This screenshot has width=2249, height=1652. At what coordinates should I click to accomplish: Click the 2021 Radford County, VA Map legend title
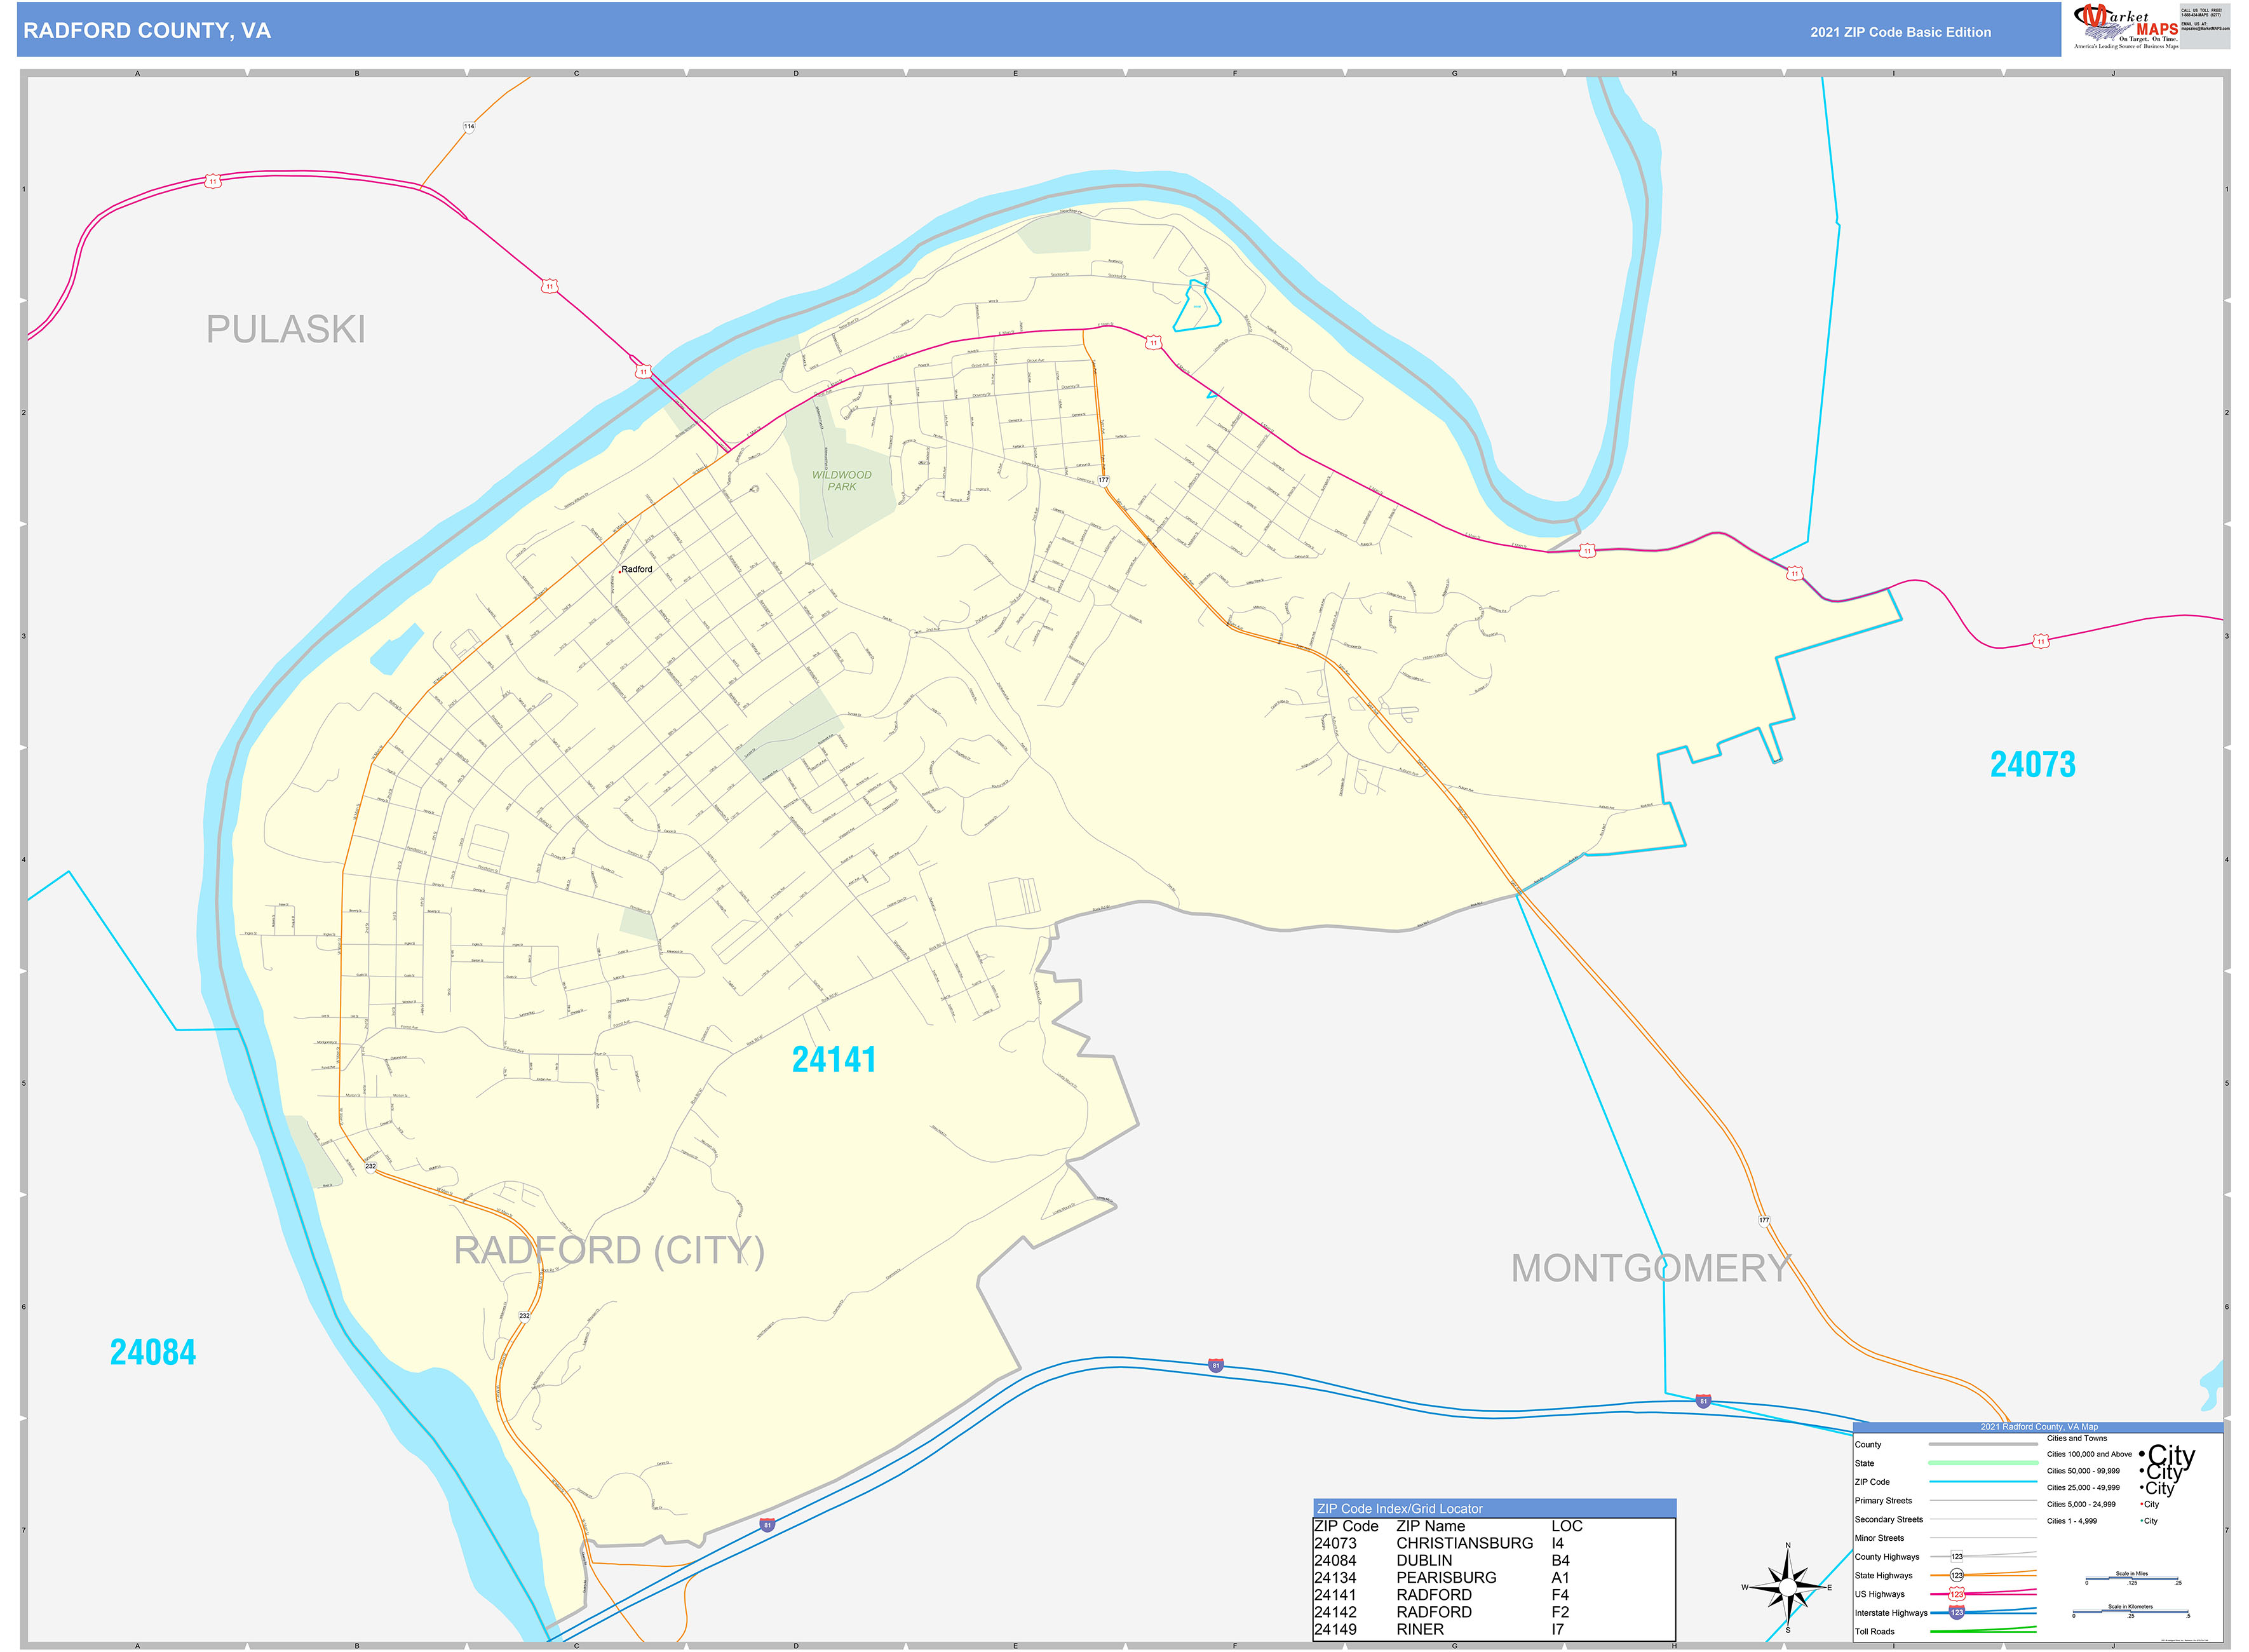tap(2038, 1427)
